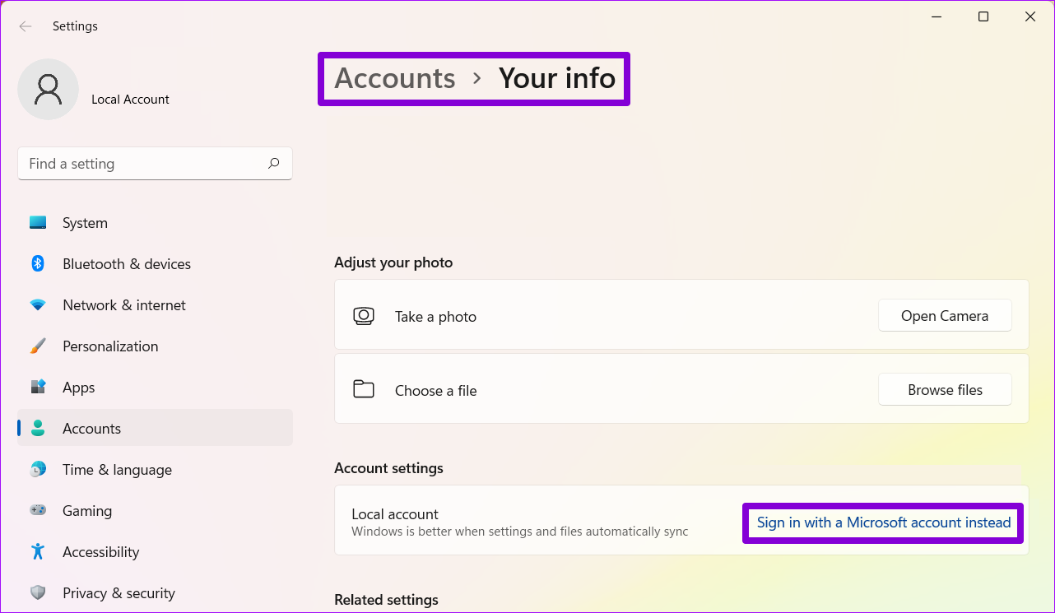Select the Gaming controller icon

pyautogui.click(x=38, y=510)
